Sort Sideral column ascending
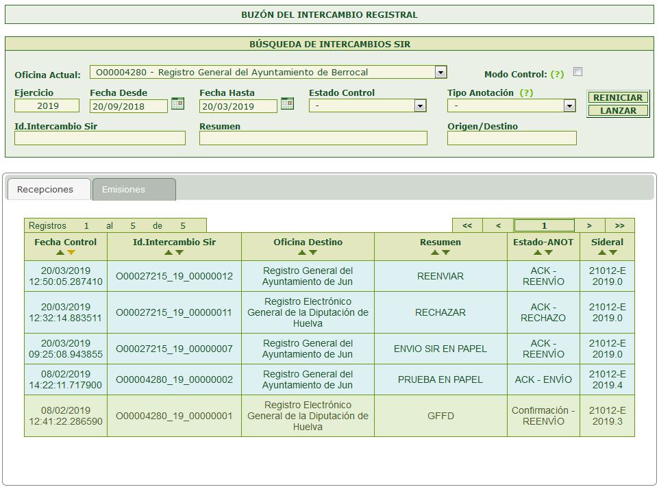 click(602, 253)
